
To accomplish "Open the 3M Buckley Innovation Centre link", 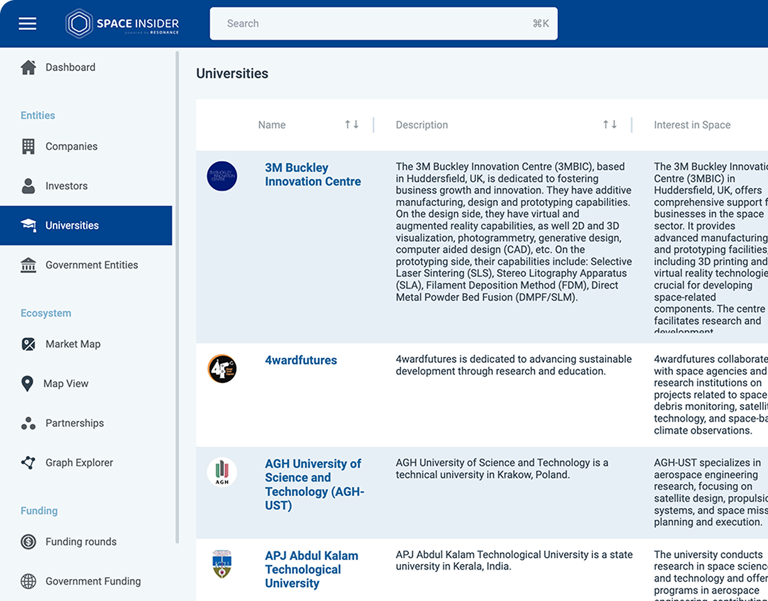I will click(313, 175).
